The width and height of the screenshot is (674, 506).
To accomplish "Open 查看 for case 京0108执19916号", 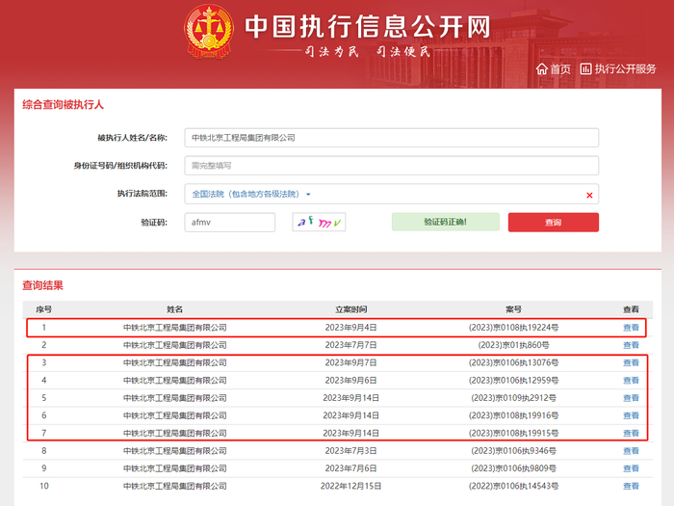I will [x=631, y=415].
